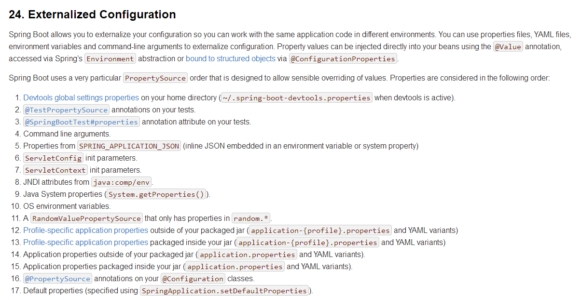Click the @Configuration code label

pos(193,279)
